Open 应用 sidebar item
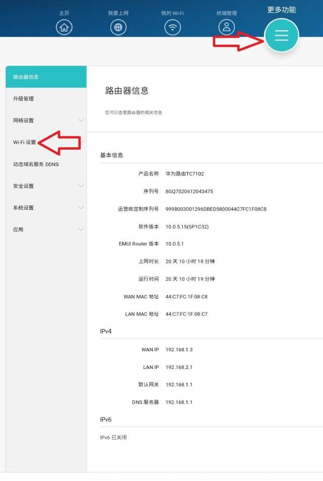 click(46, 230)
